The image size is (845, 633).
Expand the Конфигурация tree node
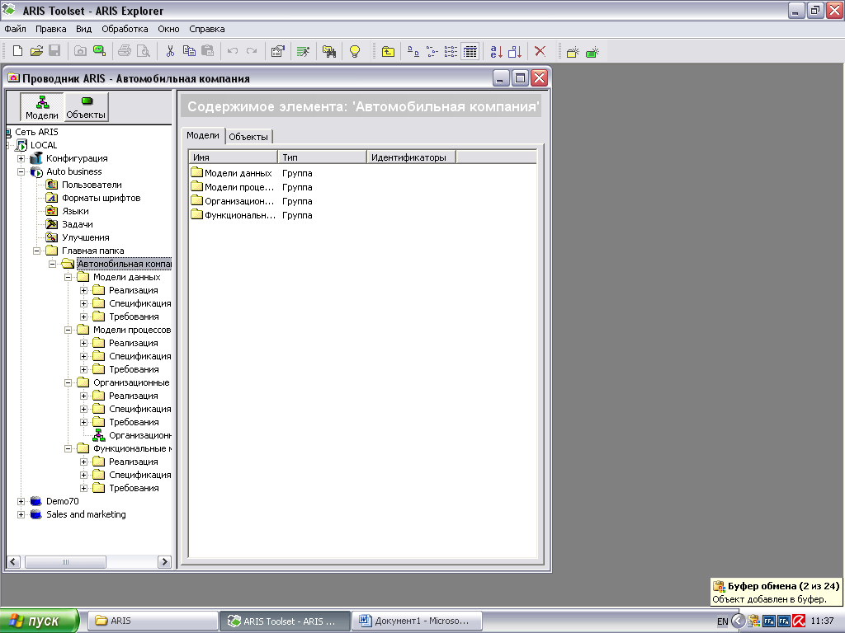point(21,158)
